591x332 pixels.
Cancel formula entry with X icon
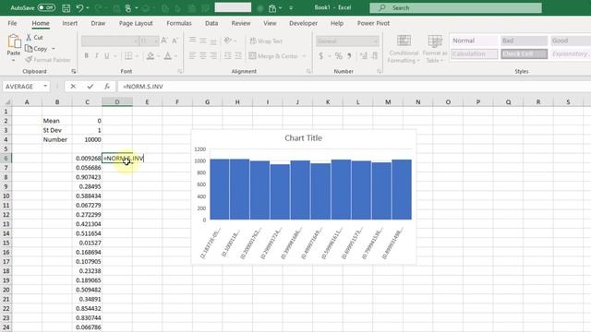73,86
